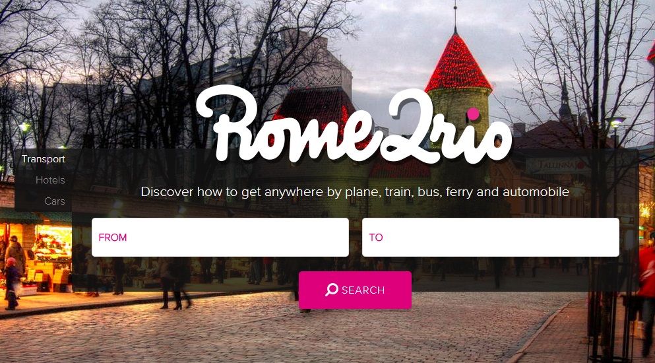Click the red illuminated tower roof in background

pyautogui.click(x=458, y=63)
